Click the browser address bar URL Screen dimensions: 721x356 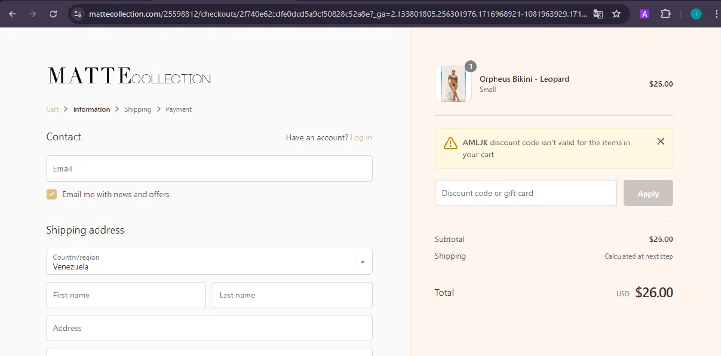tap(338, 14)
